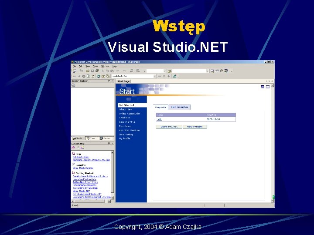Screen dimensions: 314x235
Task: Select Headlines in Start sidebar
Action: click(x=124, y=117)
